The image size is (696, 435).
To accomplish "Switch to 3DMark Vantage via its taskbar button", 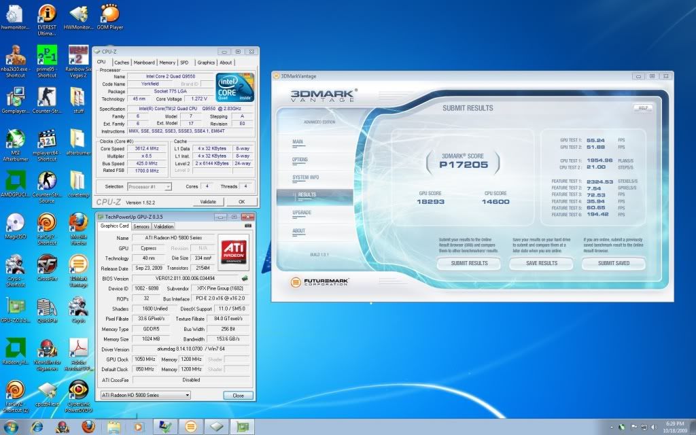I will 190,427.
